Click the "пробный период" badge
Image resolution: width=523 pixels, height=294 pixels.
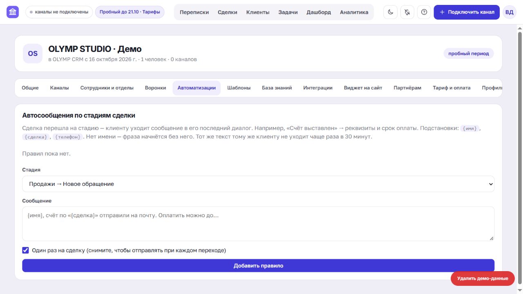469,53
